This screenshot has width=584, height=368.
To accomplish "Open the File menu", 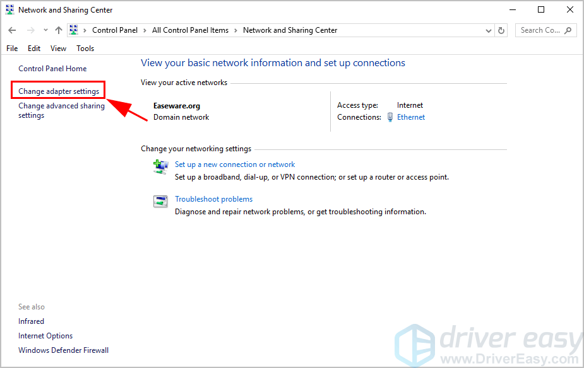I will [x=12, y=49].
